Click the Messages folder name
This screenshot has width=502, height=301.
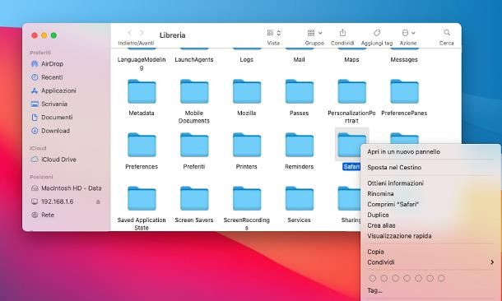coord(404,59)
